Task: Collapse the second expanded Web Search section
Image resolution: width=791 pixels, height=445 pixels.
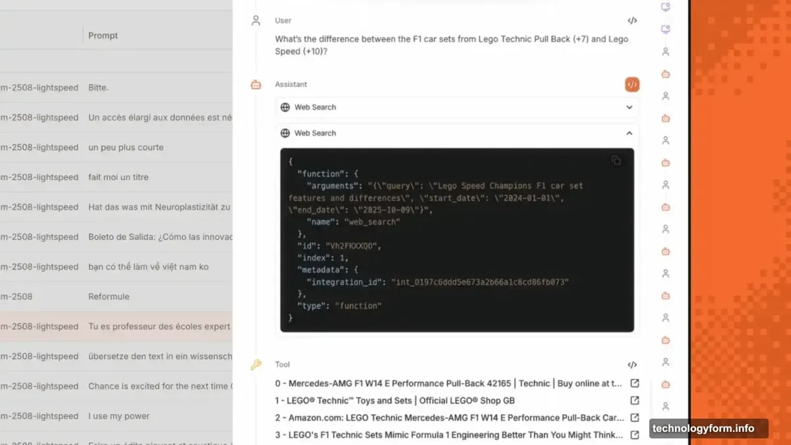Action: click(630, 133)
